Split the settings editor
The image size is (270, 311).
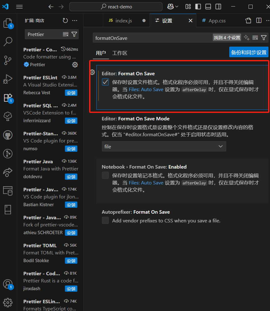[259, 20]
